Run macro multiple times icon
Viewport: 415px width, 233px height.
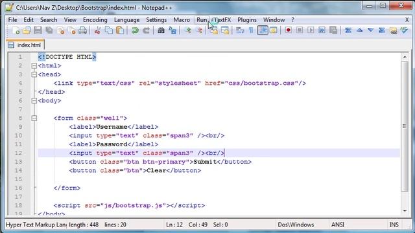click(x=322, y=30)
